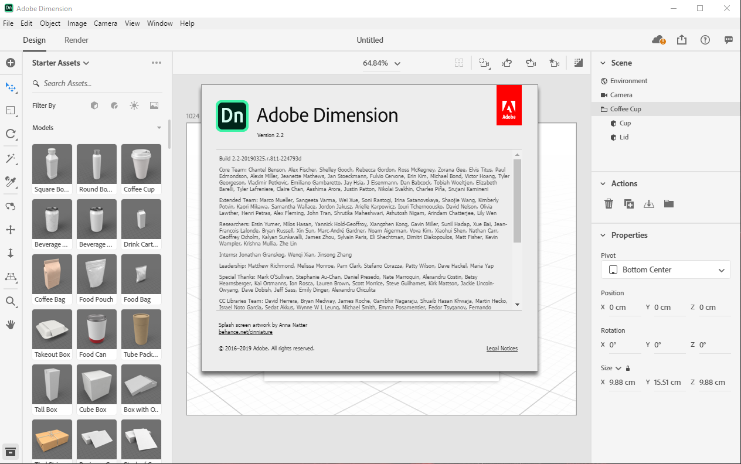741x464 pixels.
Task: Activate the Dolly camera tool
Action: coord(10,253)
